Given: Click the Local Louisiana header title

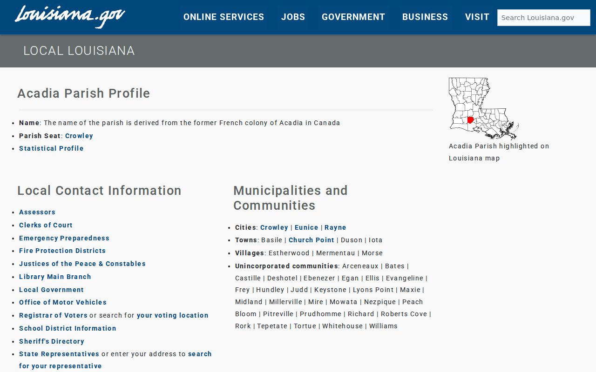Looking at the screenshot, I should tap(79, 51).
